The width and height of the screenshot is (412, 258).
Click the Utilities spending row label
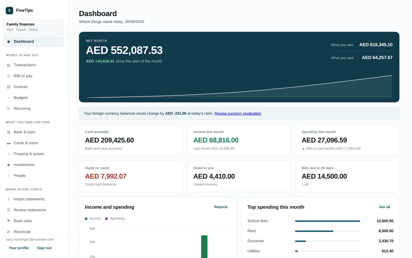(254, 251)
